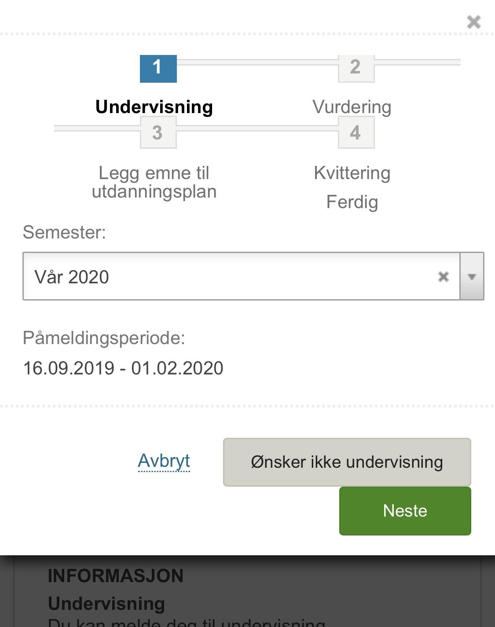Select step 4 number box

[356, 133]
